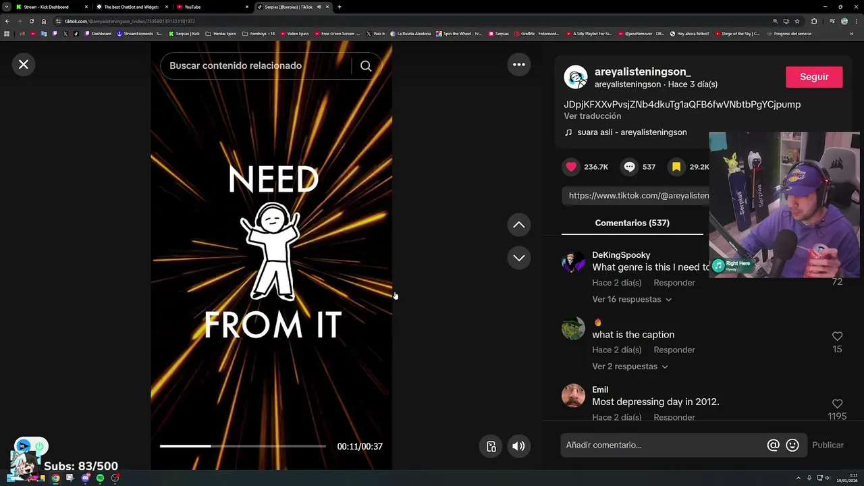This screenshot has width=864, height=486.
Task: Insert a mention with the @ icon
Action: tap(774, 445)
